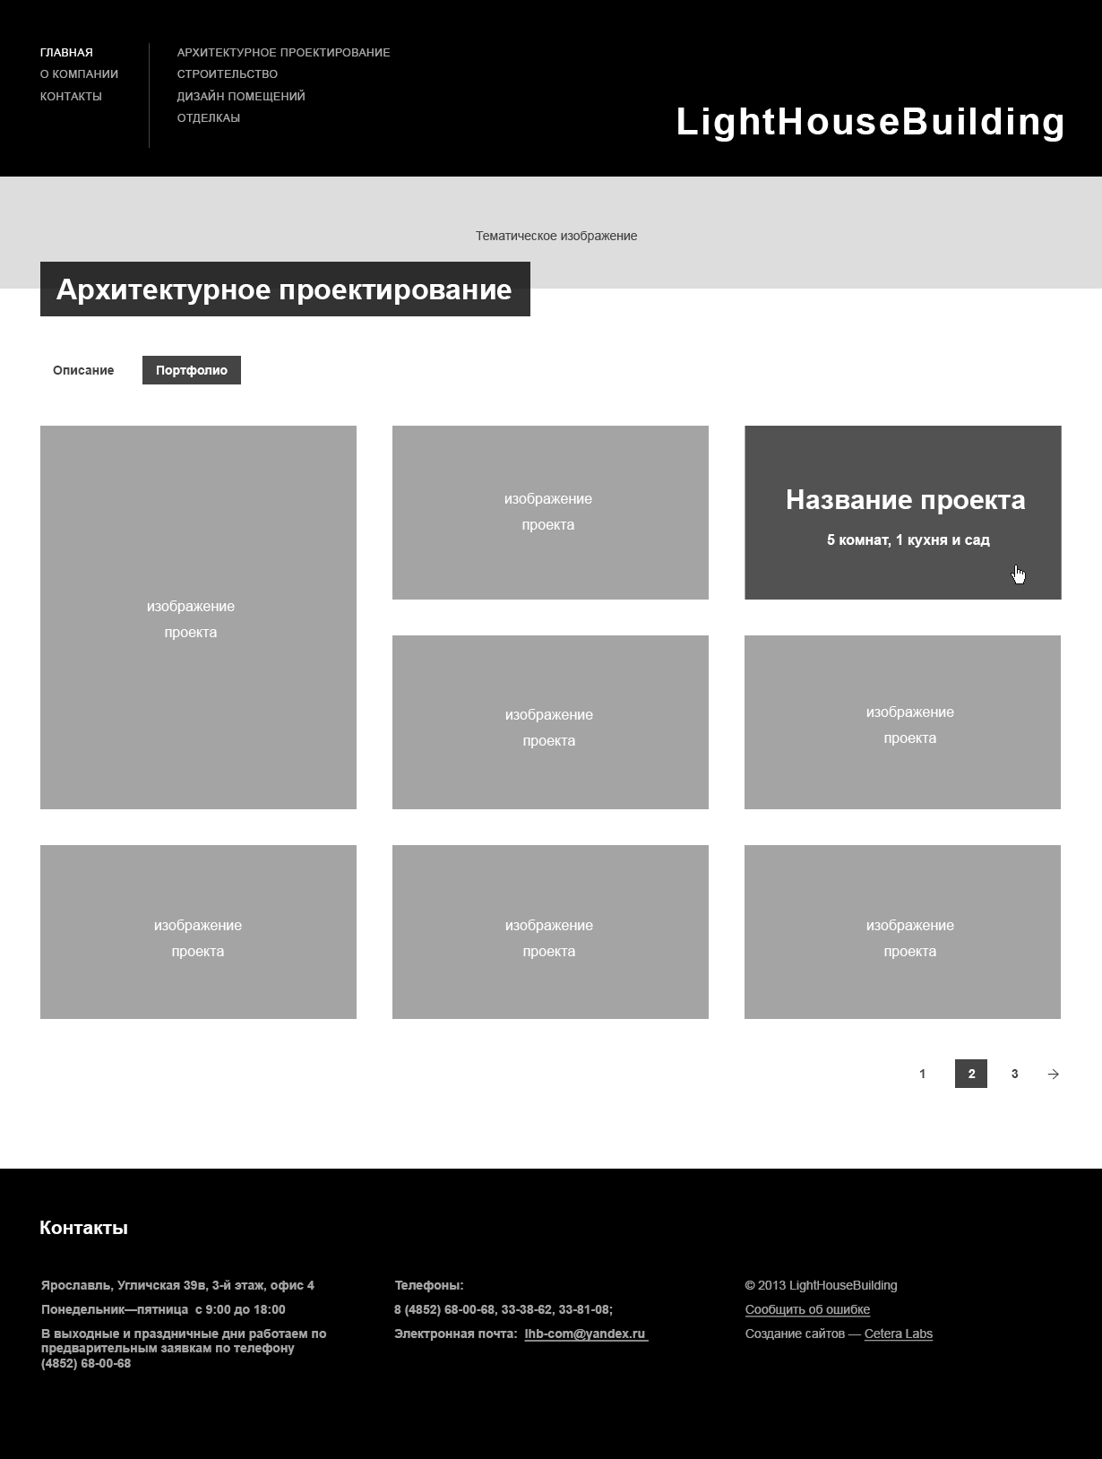This screenshot has width=1102, height=1459.
Task: Follow the Cetera Labs link
Action: [898, 1334]
